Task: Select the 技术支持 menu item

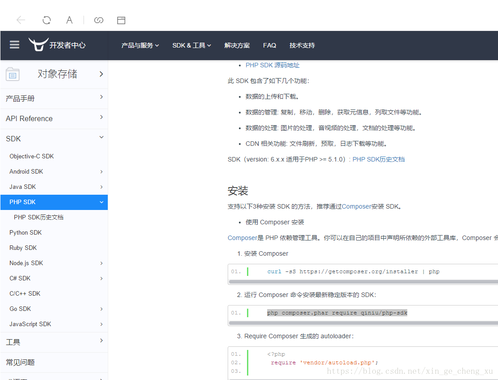Action: point(302,45)
